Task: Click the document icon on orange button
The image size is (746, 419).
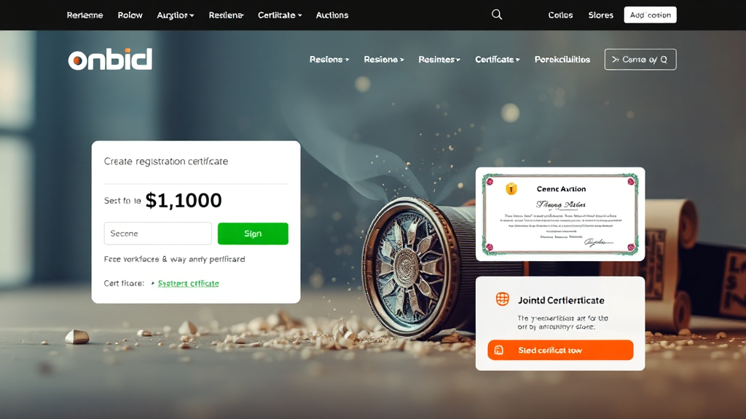Action: 498,350
